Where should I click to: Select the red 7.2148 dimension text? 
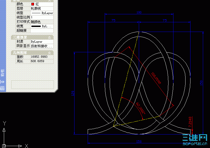coord(190,122)
